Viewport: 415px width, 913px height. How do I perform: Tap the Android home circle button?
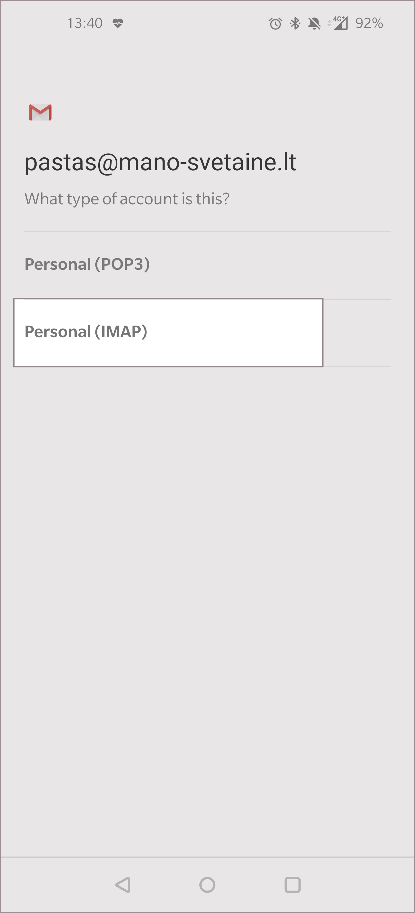point(207,885)
